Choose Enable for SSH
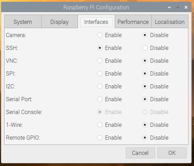Screen dimensions: 194x166 tap(100, 48)
